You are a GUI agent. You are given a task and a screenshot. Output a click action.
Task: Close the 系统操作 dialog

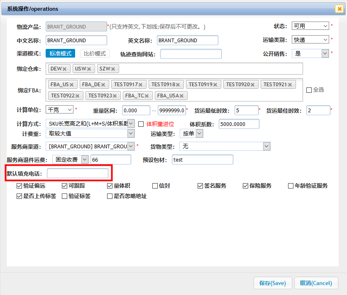(x=339, y=9)
